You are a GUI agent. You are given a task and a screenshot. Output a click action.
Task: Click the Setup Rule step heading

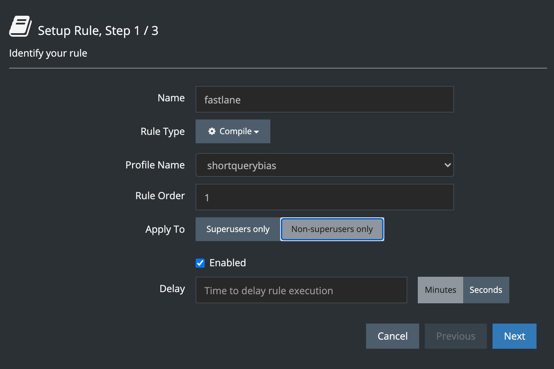pyautogui.click(x=98, y=31)
